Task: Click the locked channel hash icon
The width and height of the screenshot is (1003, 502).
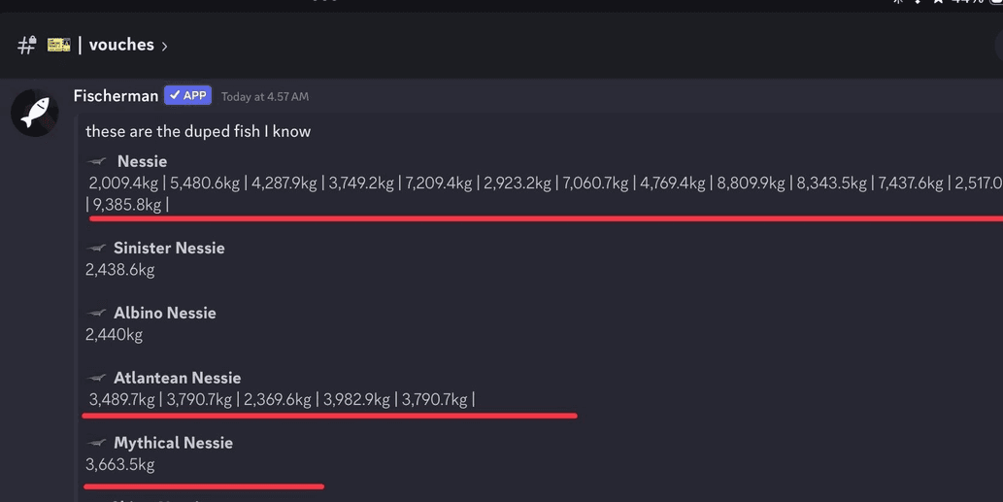Action: [x=27, y=45]
